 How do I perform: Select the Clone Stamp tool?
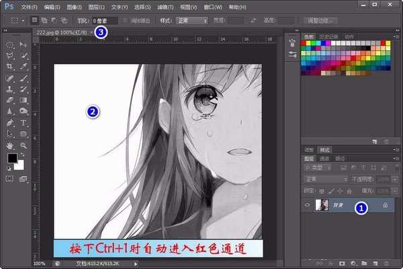(10, 89)
